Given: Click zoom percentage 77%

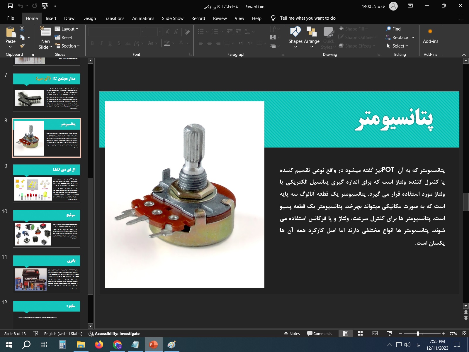Looking at the screenshot, I should (453, 334).
